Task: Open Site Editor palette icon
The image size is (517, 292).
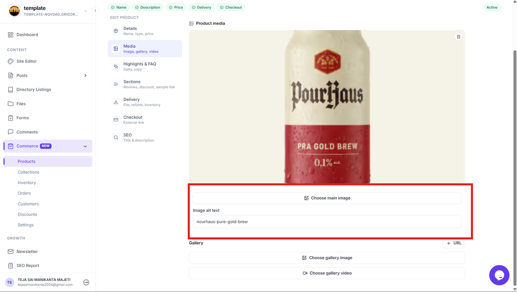Action: coord(10,61)
